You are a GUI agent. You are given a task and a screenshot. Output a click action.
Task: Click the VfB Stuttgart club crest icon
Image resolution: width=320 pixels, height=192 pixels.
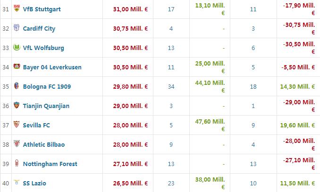17,8
